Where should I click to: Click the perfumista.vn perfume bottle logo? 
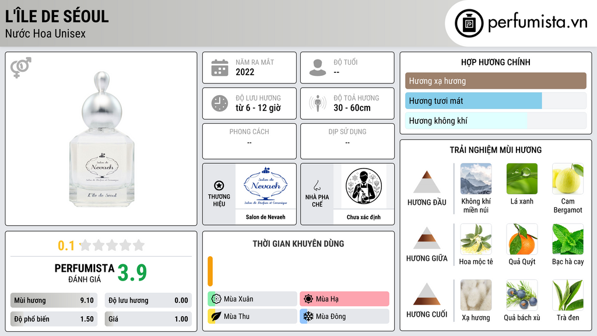(x=469, y=23)
